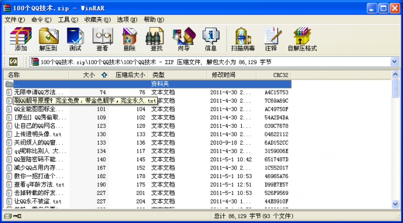This screenshot has width=403, height=223.
Task: Open the 文件(F) menu
Action: click(15, 20)
